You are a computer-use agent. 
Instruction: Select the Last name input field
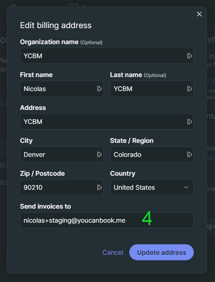pyautogui.click(x=152, y=89)
